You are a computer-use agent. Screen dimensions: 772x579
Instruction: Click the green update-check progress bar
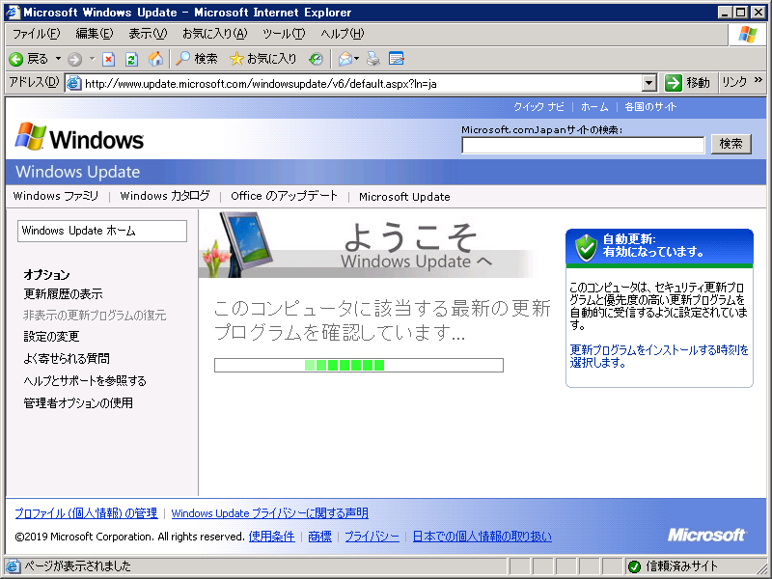358,366
